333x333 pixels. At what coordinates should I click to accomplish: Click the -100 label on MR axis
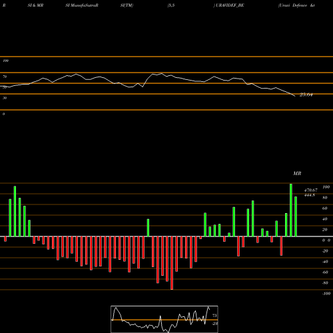[x=326, y=294]
